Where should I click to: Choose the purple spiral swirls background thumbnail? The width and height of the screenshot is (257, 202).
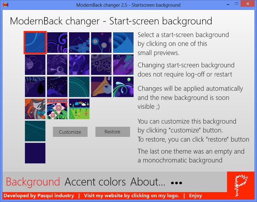pyautogui.click(x=57, y=43)
